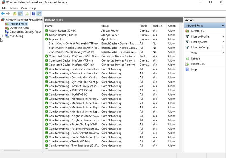Open the Help menu in menu bar
This screenshot has width=226, height=158.
coord(33,8)
